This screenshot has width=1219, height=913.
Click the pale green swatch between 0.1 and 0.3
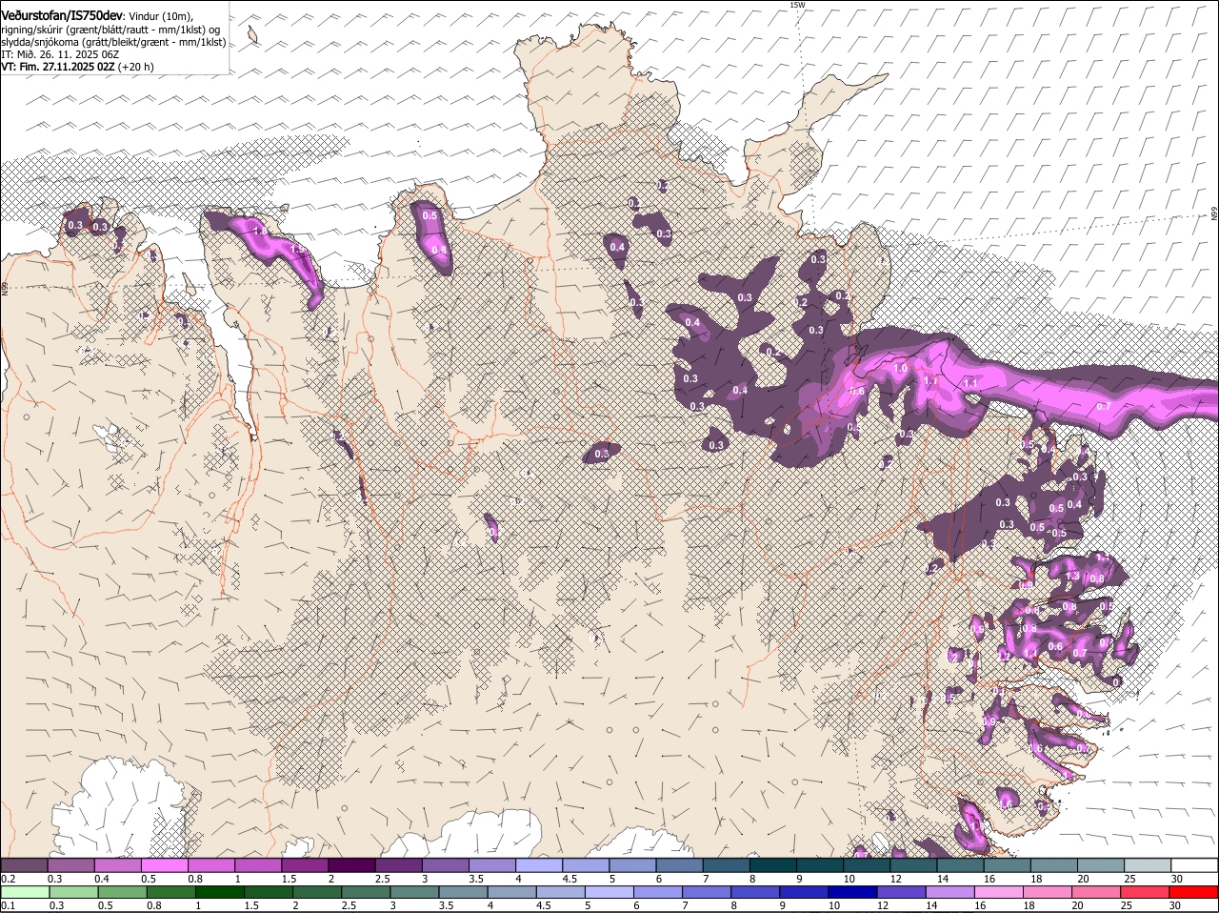click(25, 892)
